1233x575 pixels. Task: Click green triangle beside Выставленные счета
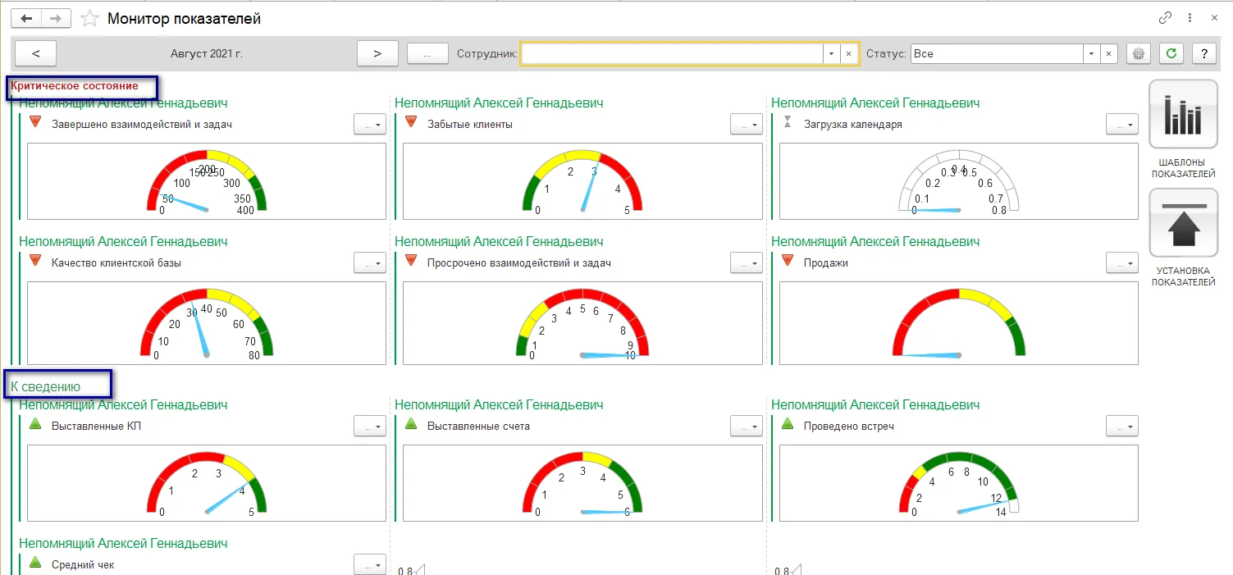pyautogui.click(x=411, y=423)
